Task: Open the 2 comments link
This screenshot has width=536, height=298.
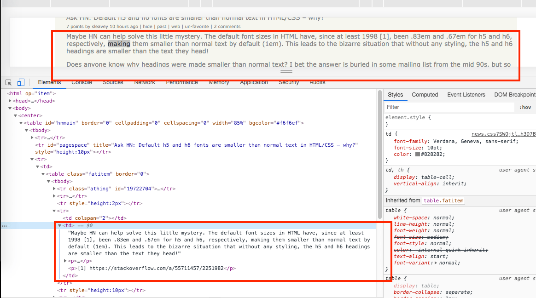Action: pyautogui.click(x=227, y=26)
